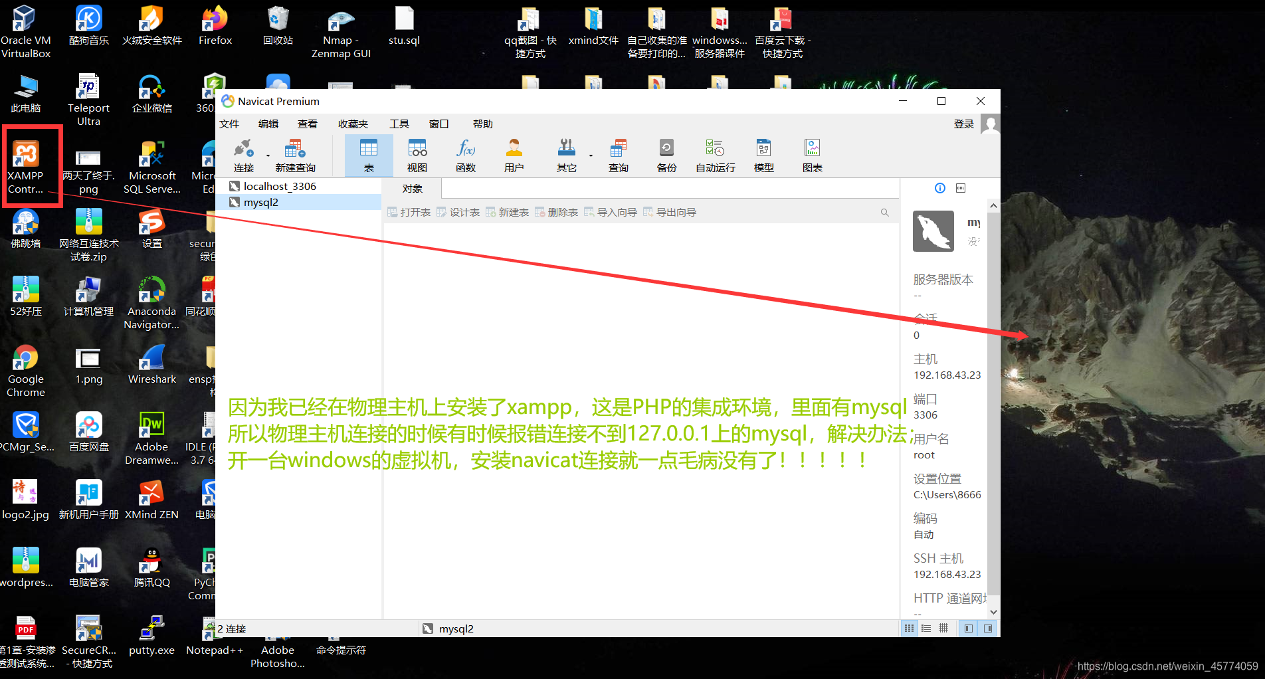Open the 工具 menu
Screen dimensions: 1265x679
(x=399, y=124)
